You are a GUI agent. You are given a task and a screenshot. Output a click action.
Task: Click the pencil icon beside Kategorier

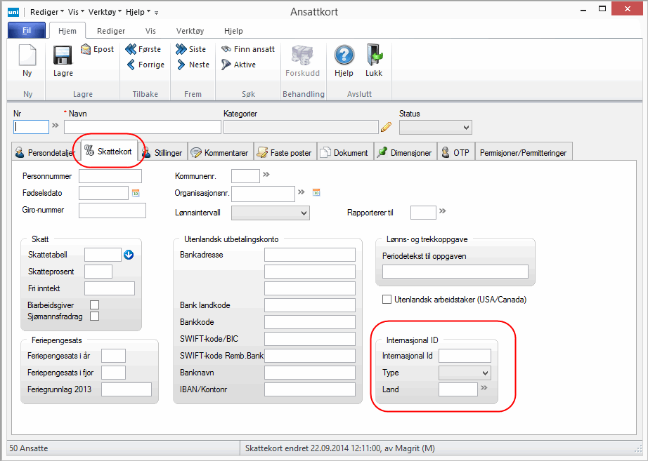tap(386, 127)
